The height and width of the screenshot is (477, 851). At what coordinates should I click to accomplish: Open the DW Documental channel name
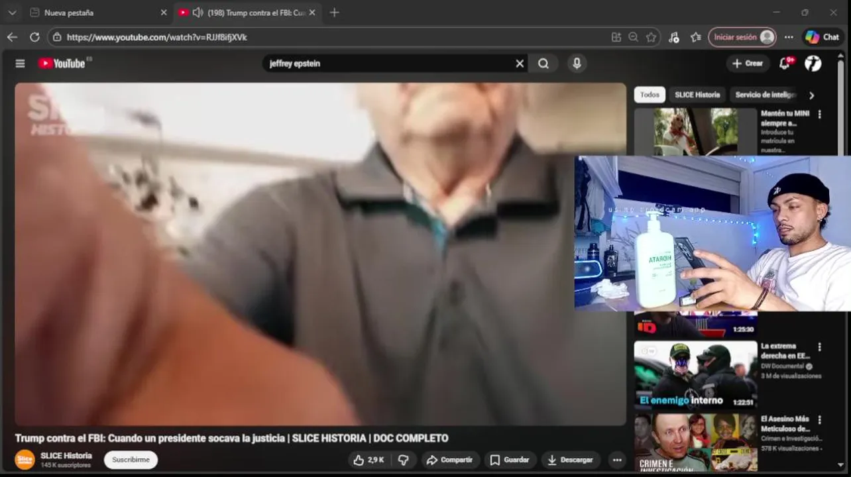point(783,366)
